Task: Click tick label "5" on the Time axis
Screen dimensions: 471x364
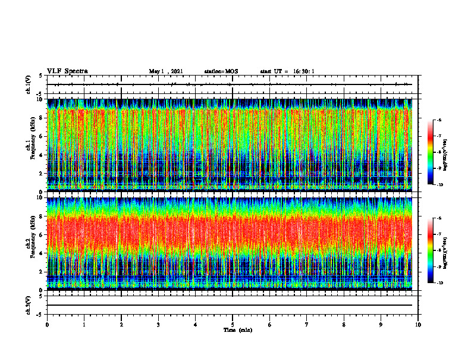Action: (x=233, y=325)
